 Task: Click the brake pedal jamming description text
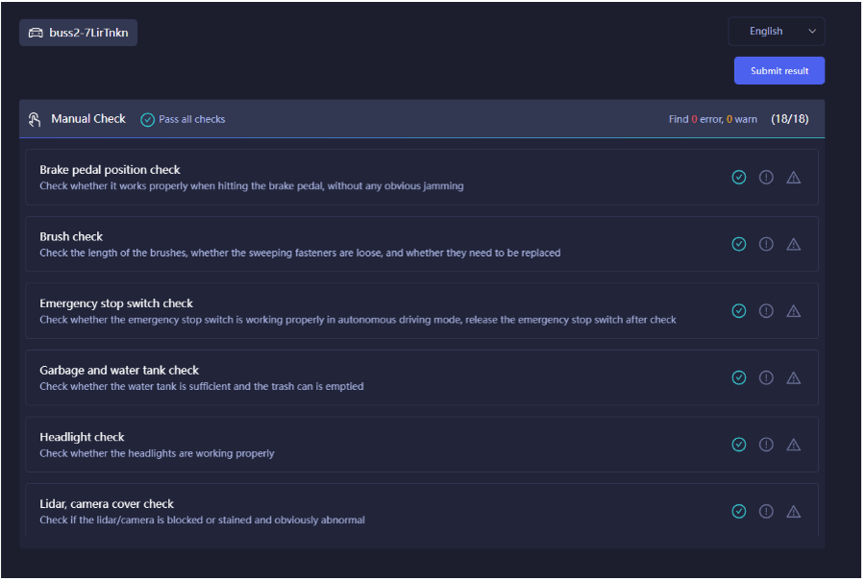pyautogui.click(x=252, y=186)
